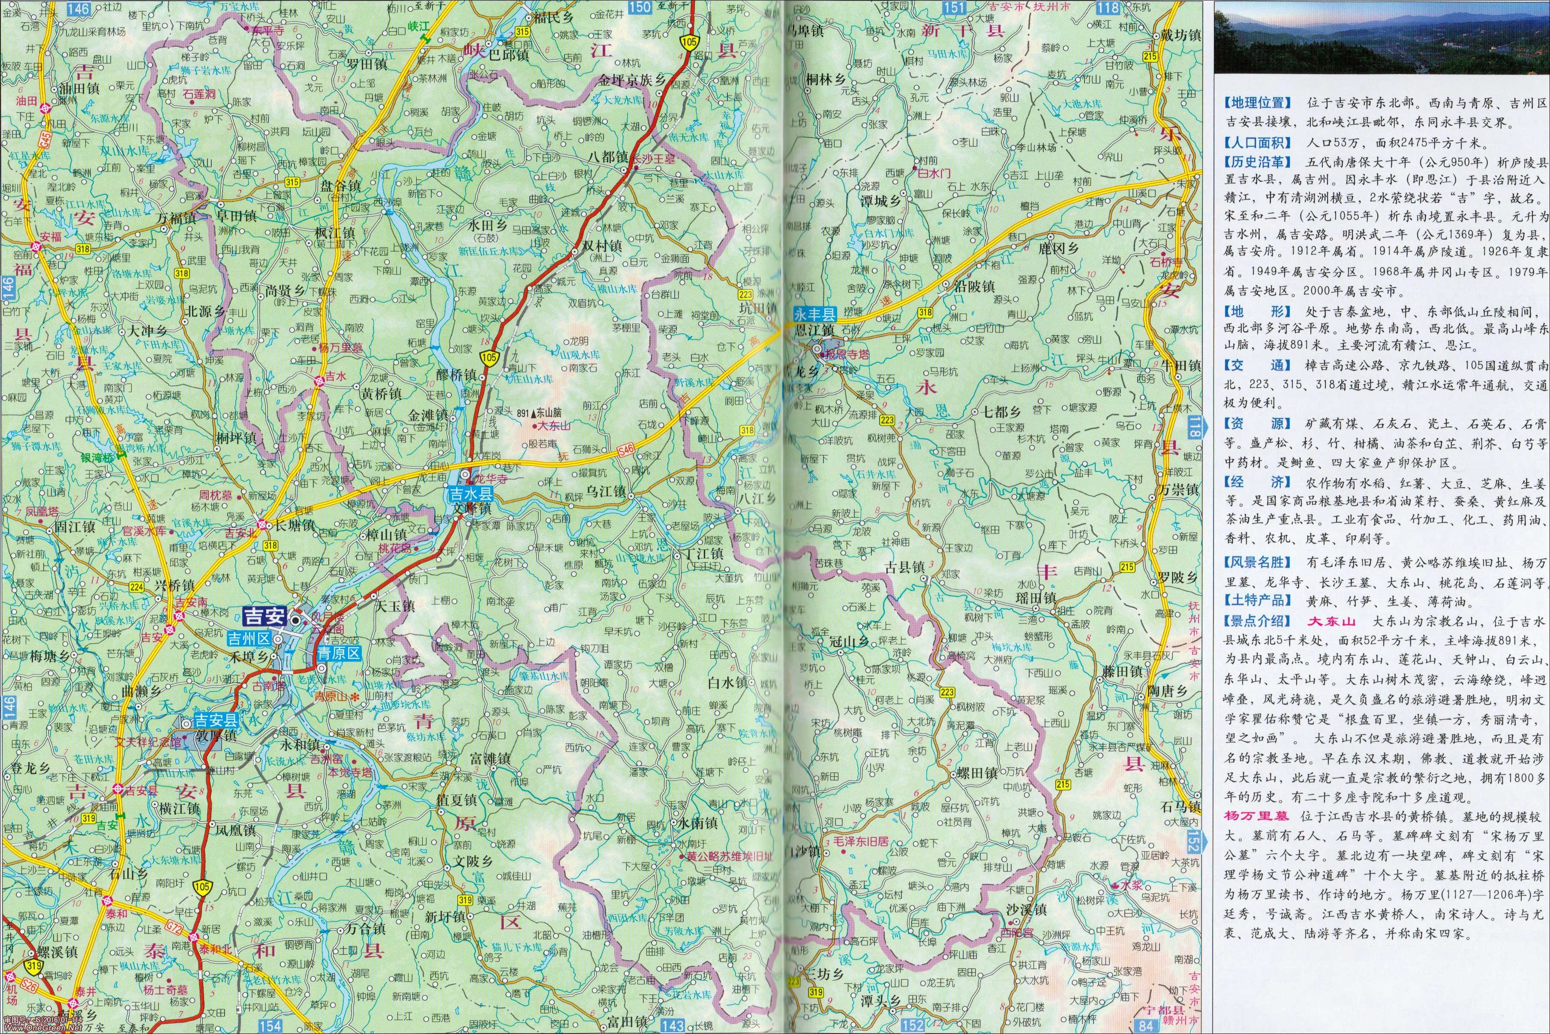Click the 大东山 pink heading in text
The height and width of the screenshot is (1034, 1550).
pyautogui.click(x=1332, y=620)
